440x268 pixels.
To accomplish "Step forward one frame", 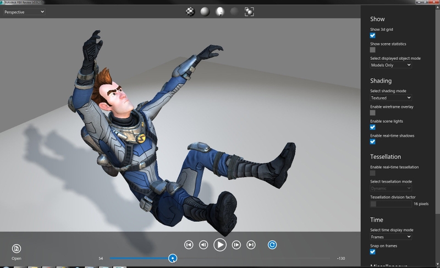I will [237, 245].
